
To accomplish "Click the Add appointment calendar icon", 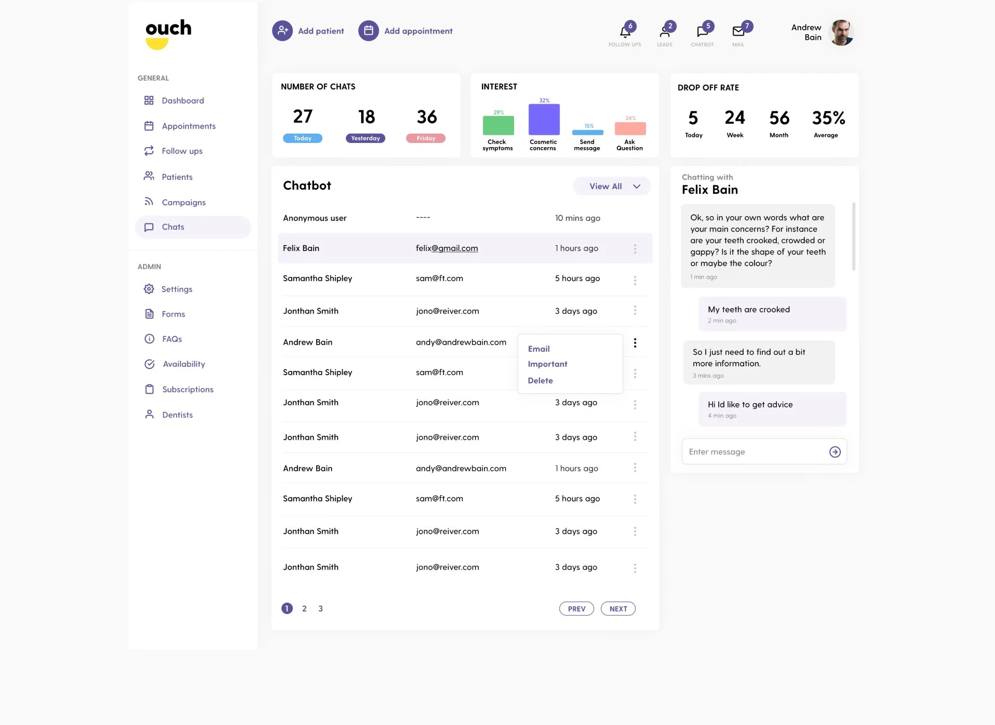I will click(x=368, y=31).
